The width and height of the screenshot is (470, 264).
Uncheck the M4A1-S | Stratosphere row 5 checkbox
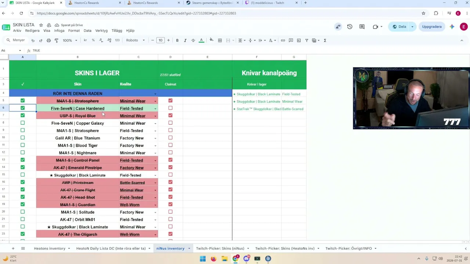[23, 100]
